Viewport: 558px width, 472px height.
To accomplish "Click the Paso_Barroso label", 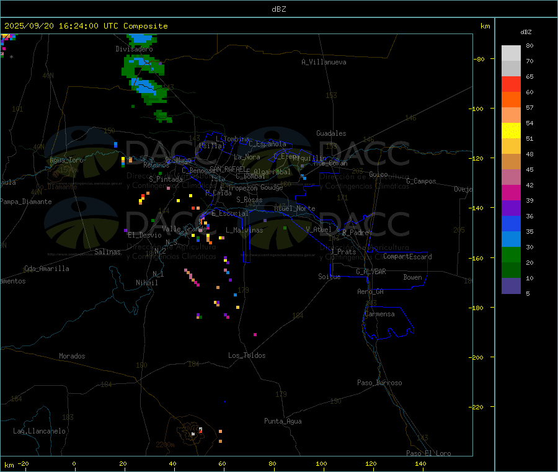I will click(379, 383).
